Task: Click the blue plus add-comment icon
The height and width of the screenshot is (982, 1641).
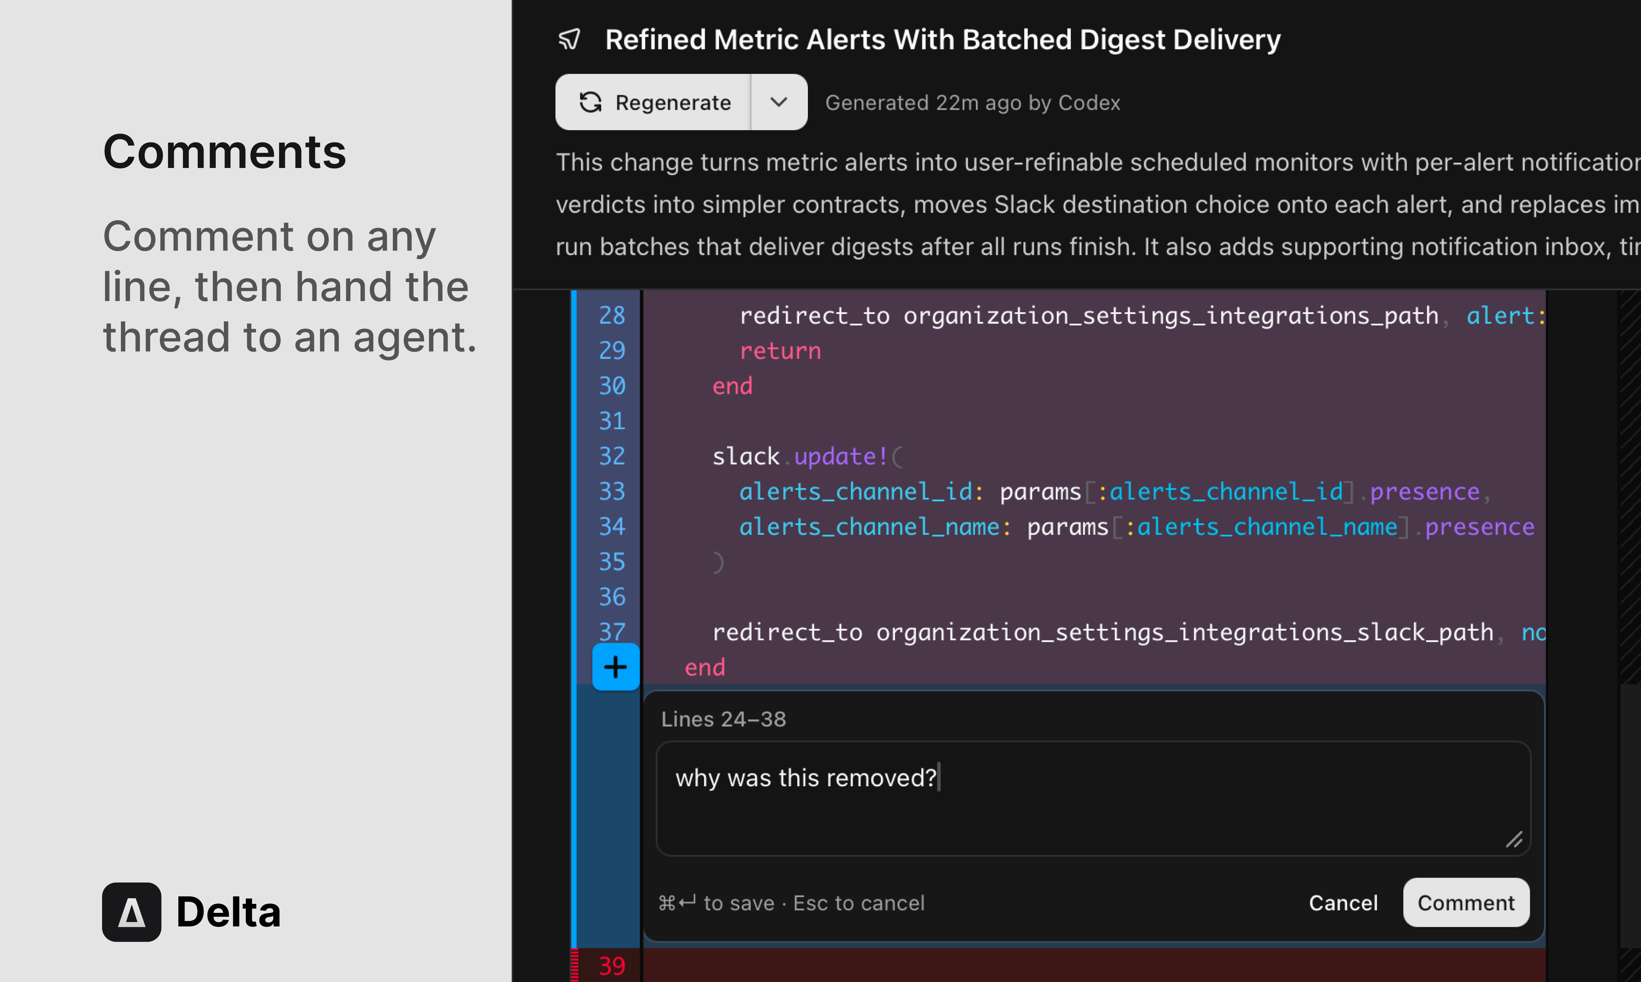Action: point(615,667)
